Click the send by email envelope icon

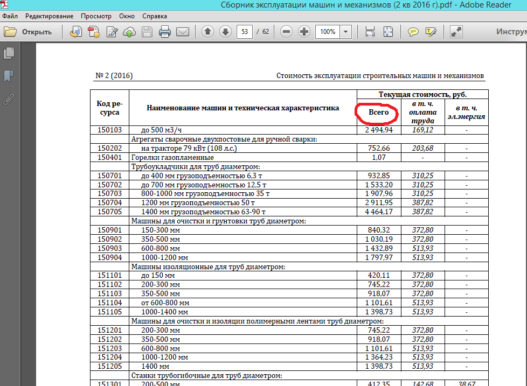(183, 32)
